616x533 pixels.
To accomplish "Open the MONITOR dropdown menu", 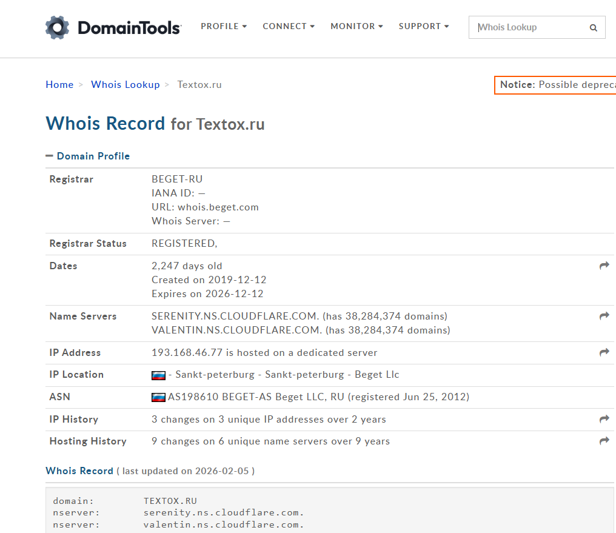I will [x=357, y=26].
